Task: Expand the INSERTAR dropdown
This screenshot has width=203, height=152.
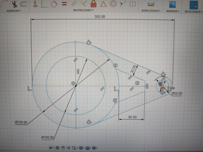Action: click(173, 11)
